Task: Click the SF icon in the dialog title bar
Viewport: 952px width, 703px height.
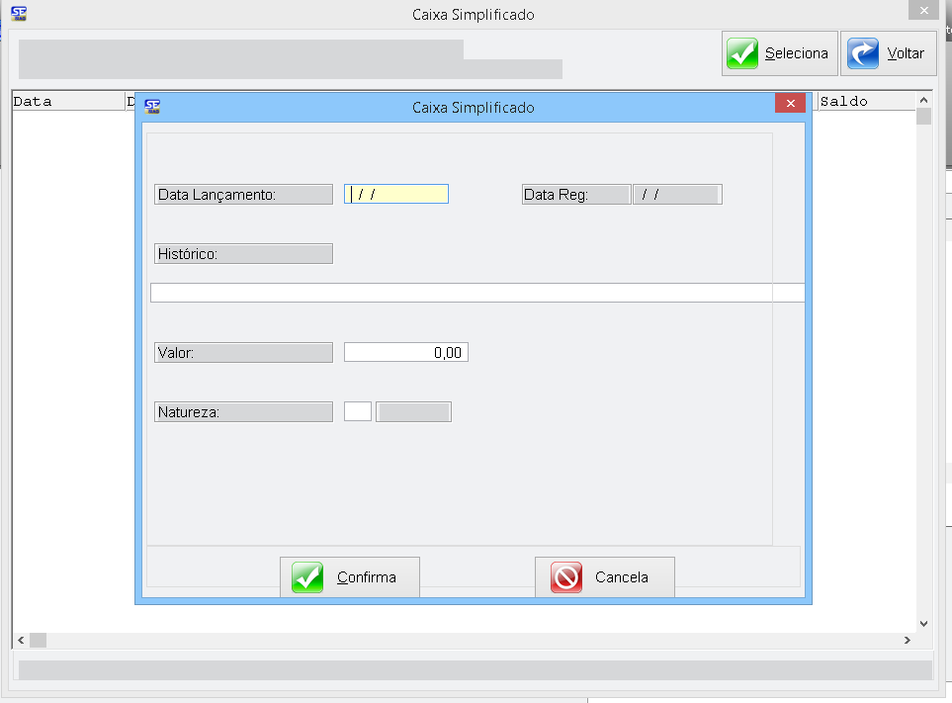Action: [152, 106]
